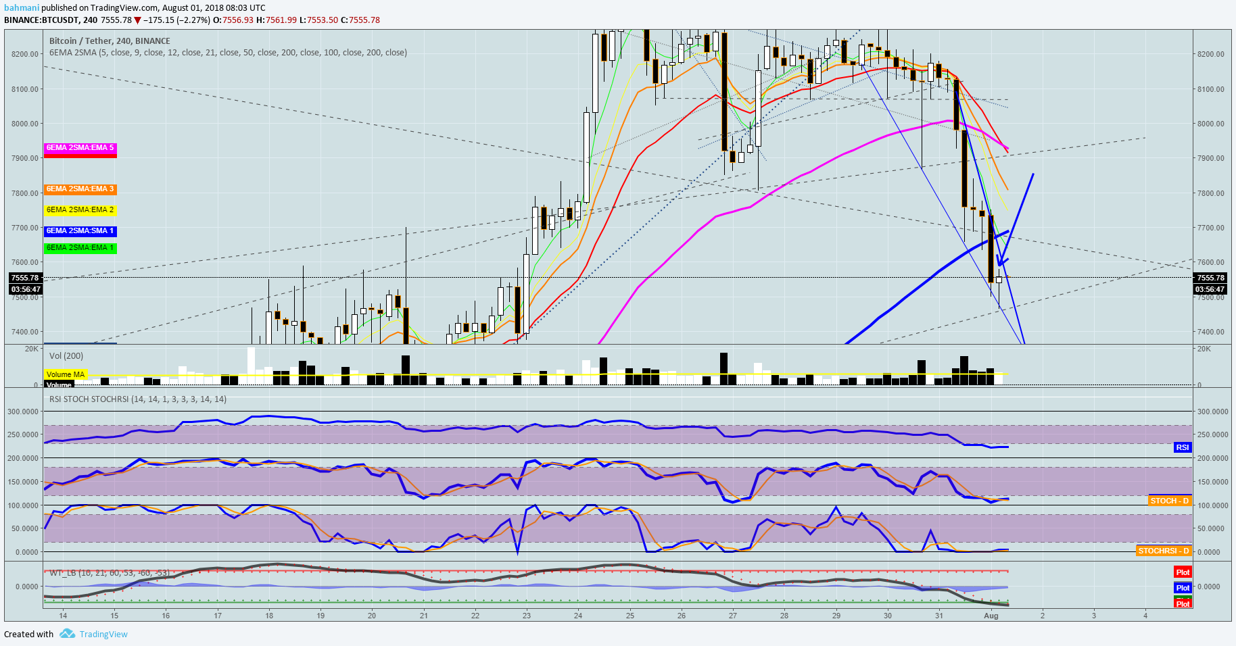Click the TradingView cloud logo icon
The height and width of the screenshot is (646, 1236).
pos(67,634)
